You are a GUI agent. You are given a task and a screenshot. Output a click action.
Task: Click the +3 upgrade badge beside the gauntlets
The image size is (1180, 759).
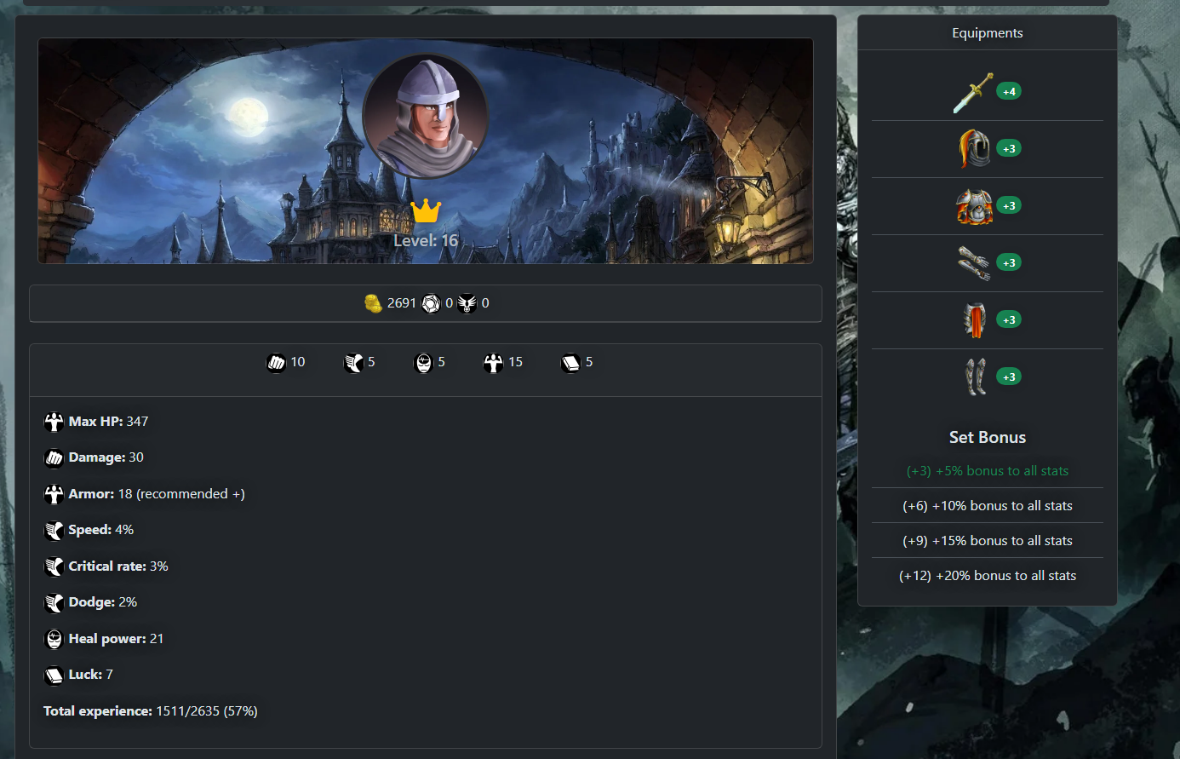pos(1009,263)
